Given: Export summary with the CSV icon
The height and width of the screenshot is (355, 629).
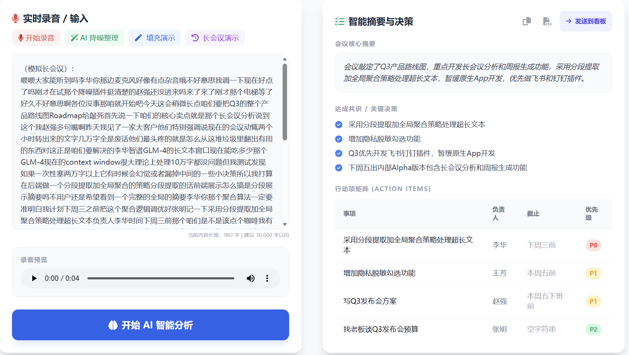Looking at the screenshot, I should click(x=547, y=21).
